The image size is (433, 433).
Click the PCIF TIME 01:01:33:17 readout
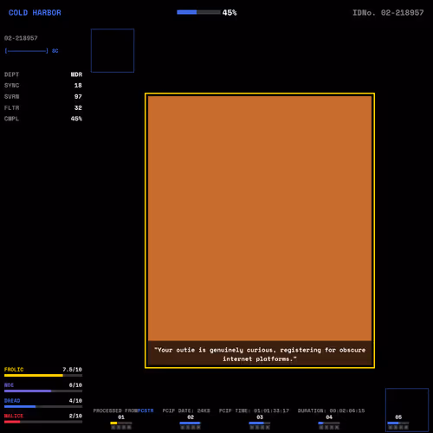(254, 410)
